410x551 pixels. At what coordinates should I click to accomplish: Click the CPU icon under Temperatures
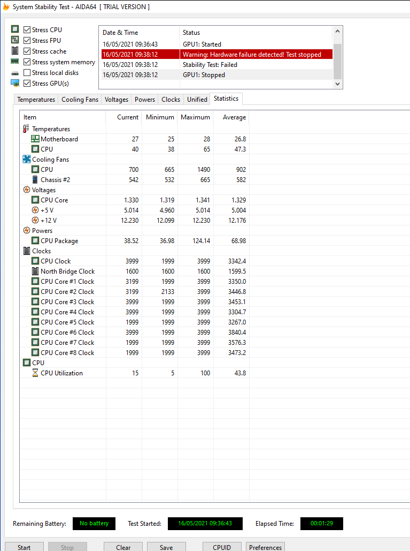[x=35, y=149]
